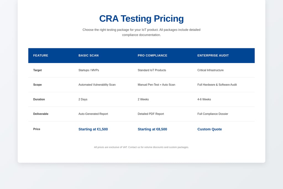Viewport: 283px width, 189px height.
Task: Click the 'Detailed PDF Report' cell
Action: tap(151, 114)
